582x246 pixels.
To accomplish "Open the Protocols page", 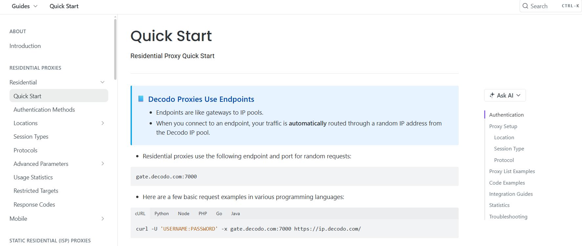I will 26,150.
